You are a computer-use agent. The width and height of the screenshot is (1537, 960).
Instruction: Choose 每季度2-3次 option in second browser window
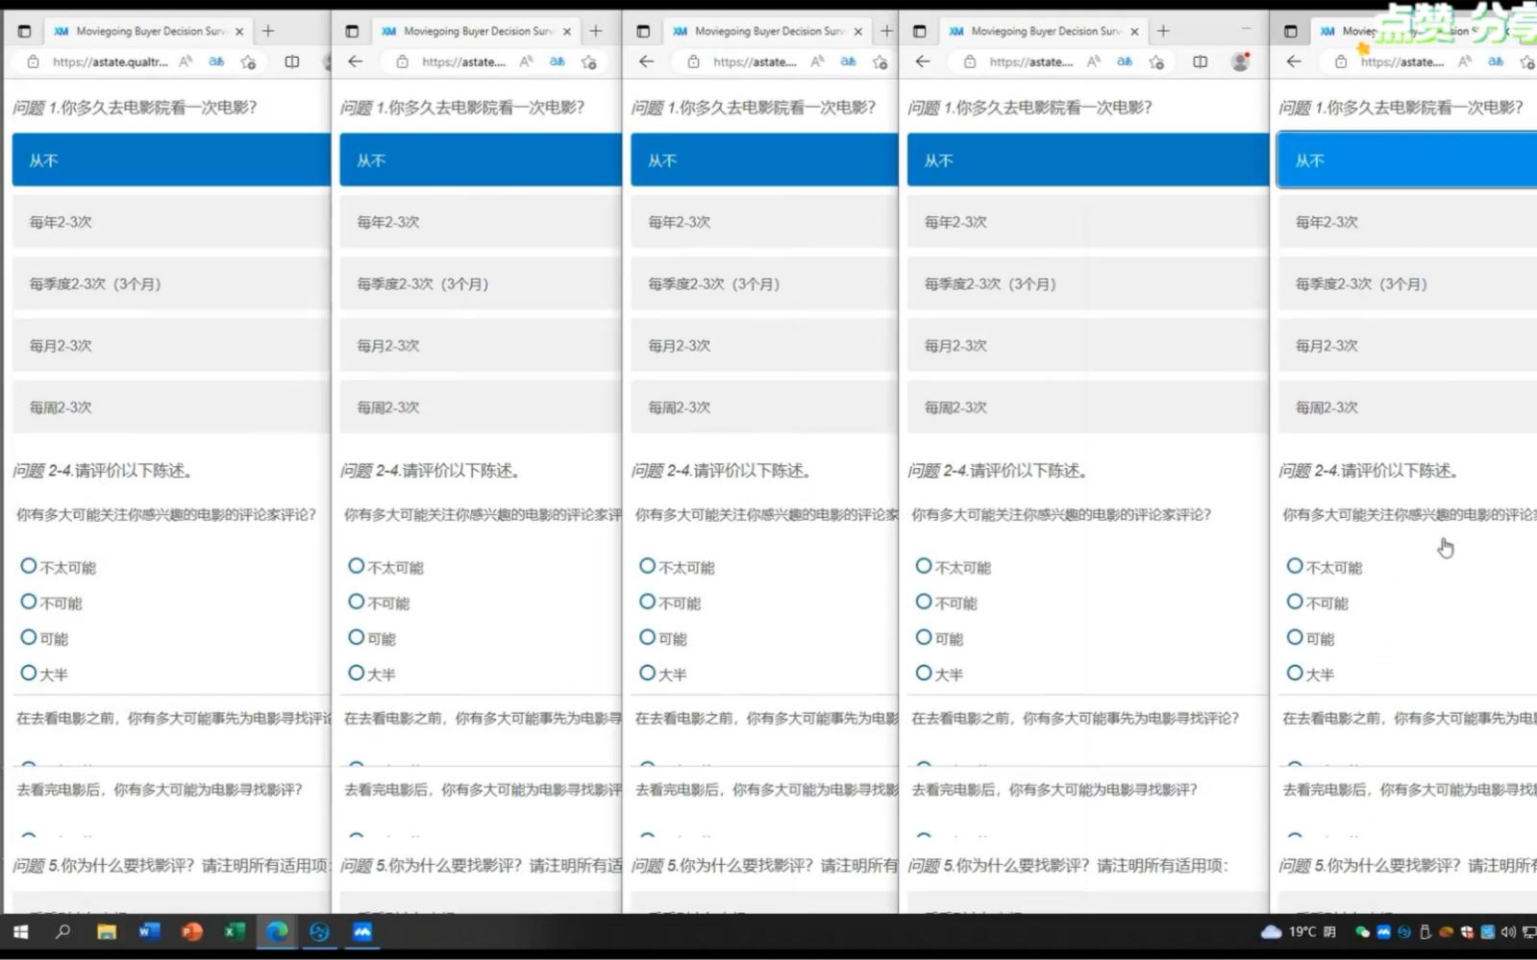(481, 283)
